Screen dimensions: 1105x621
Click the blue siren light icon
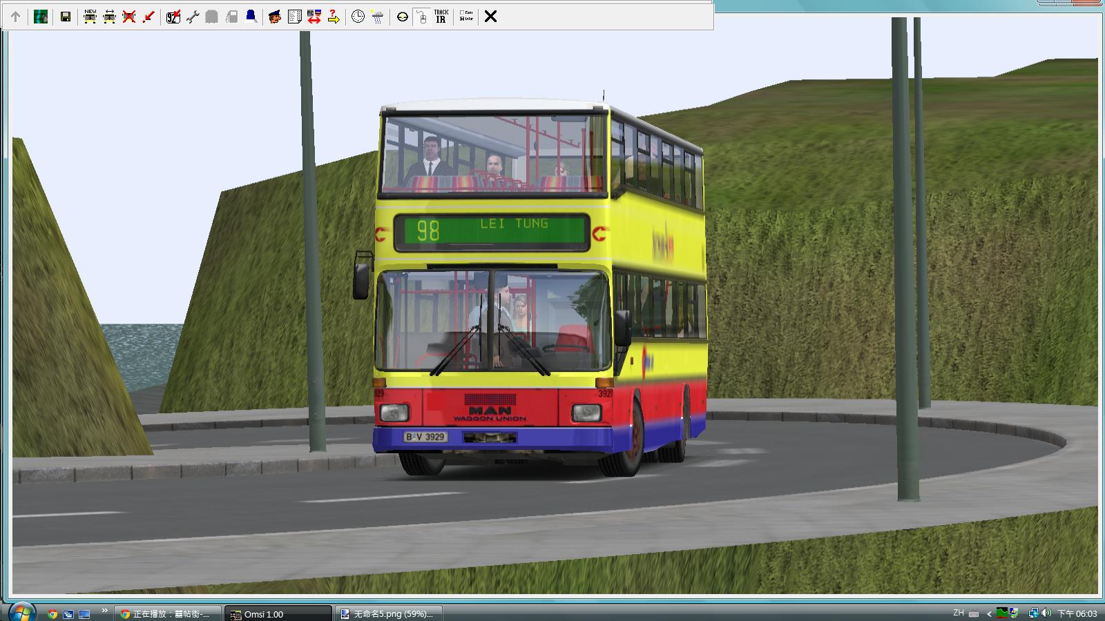(251, 17)
